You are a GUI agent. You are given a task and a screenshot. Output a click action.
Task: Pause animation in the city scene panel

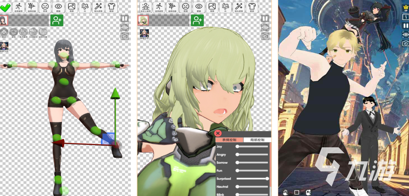click(405, 26)
